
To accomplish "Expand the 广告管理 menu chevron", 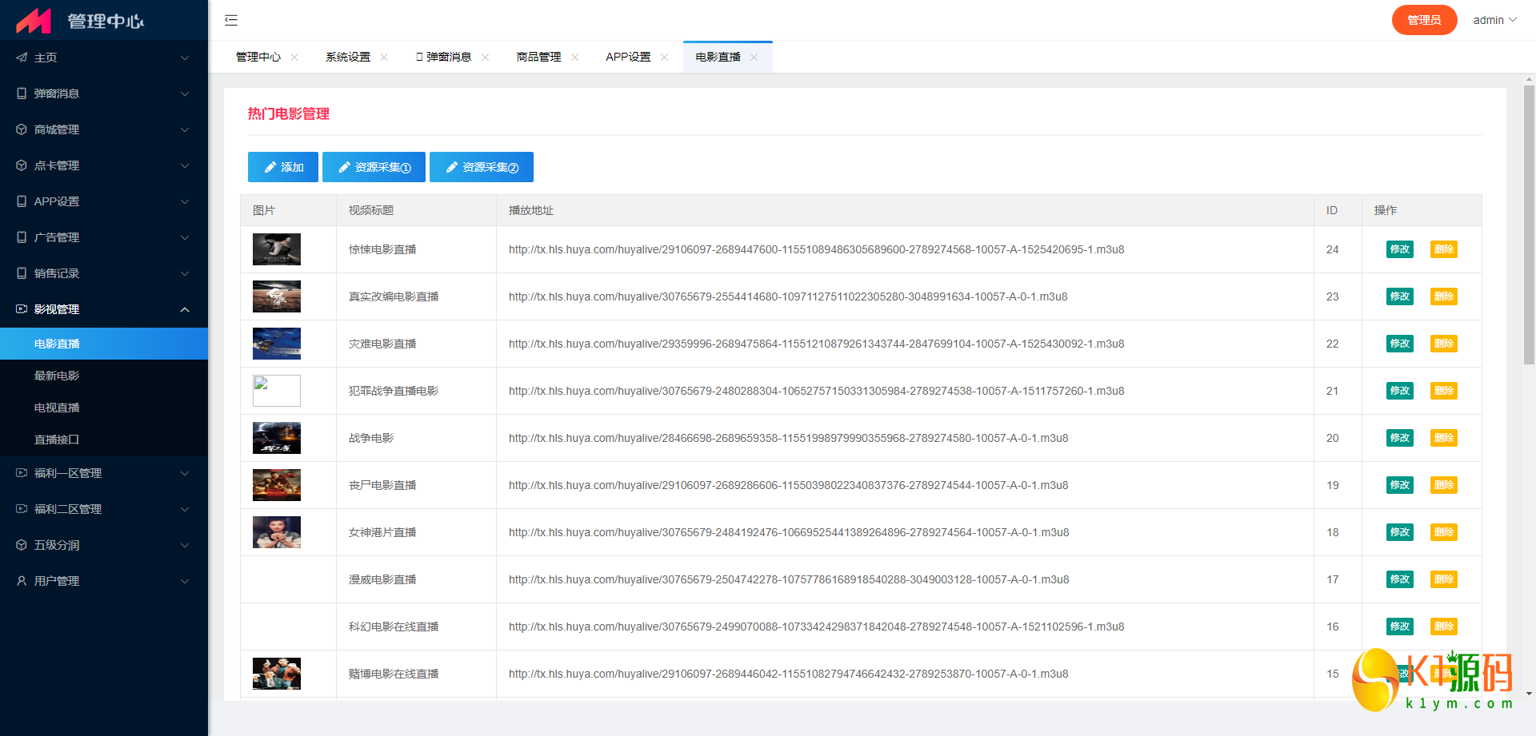I will point(185,237).
